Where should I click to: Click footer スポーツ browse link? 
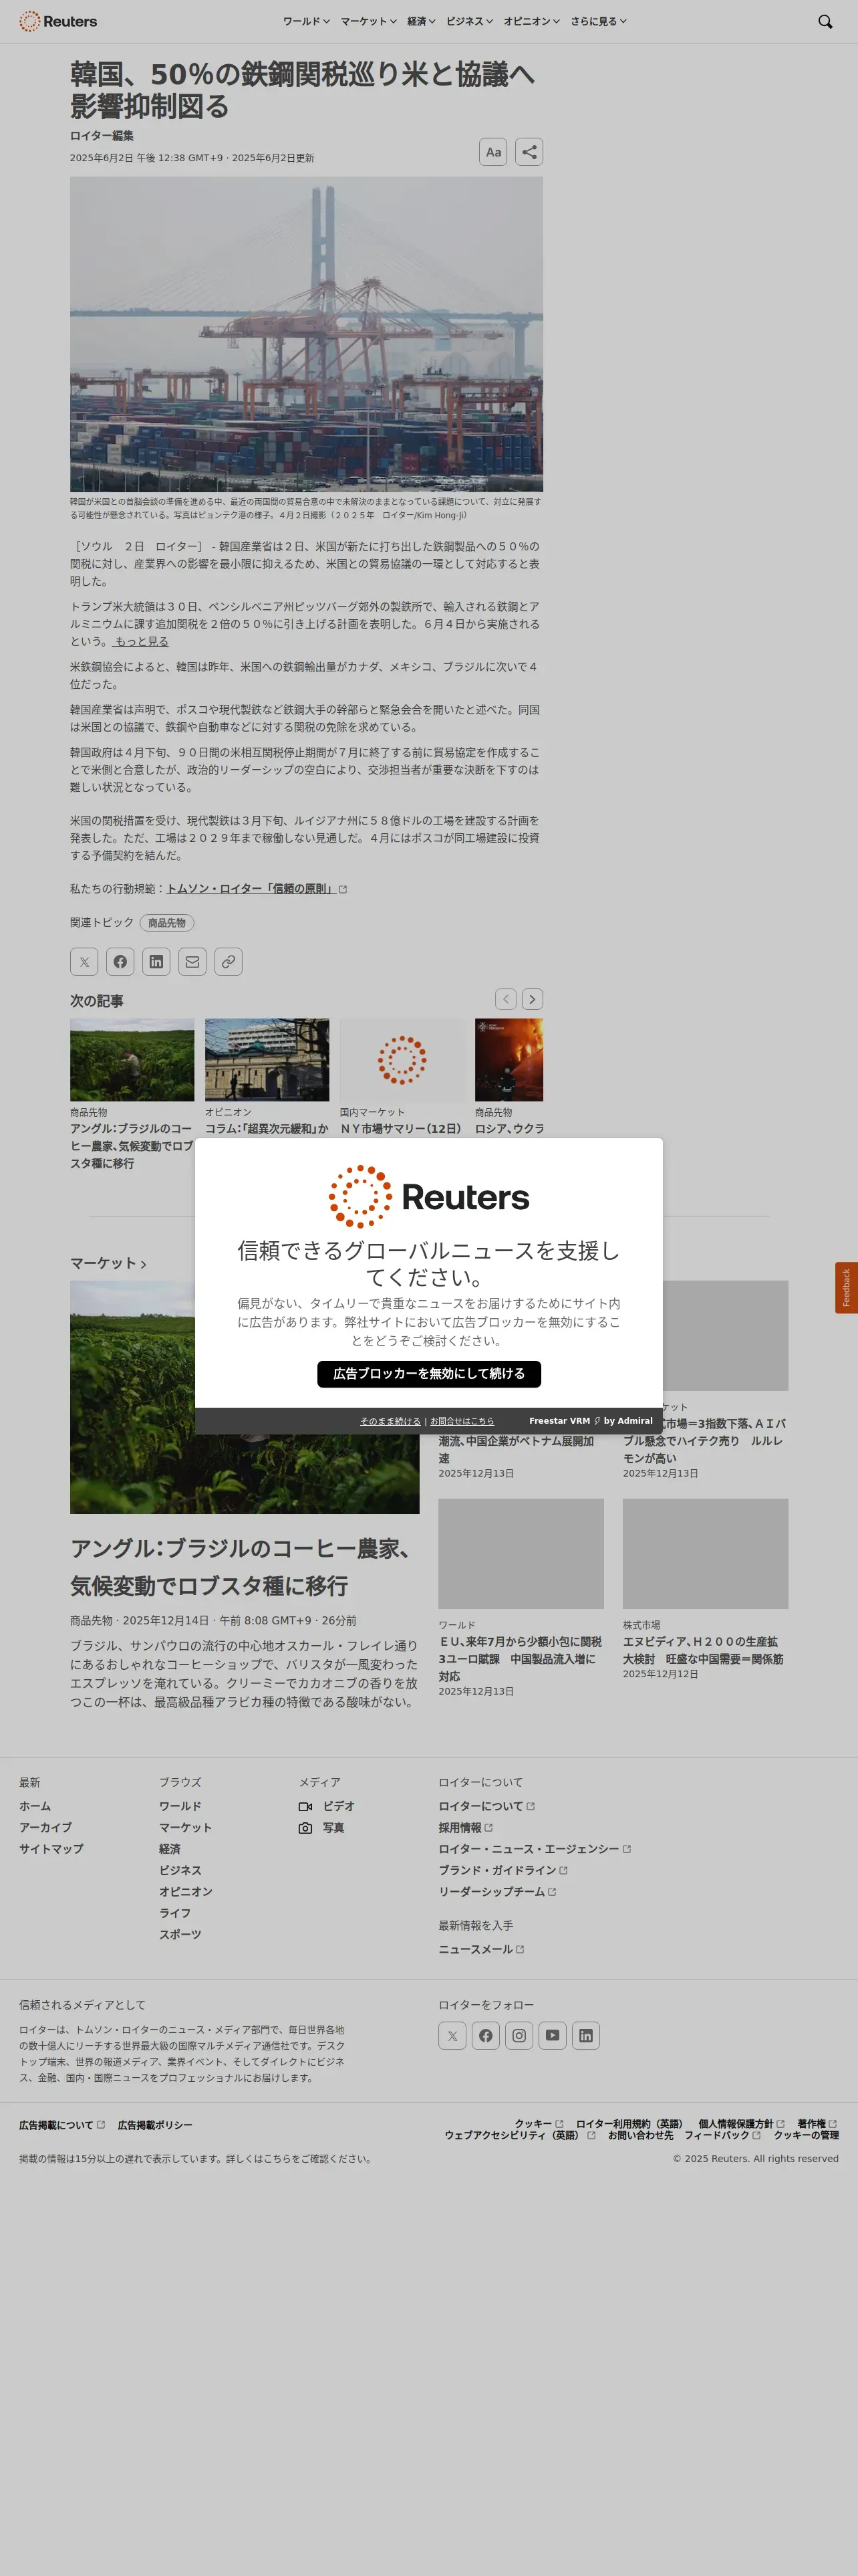click(180, 1934)
